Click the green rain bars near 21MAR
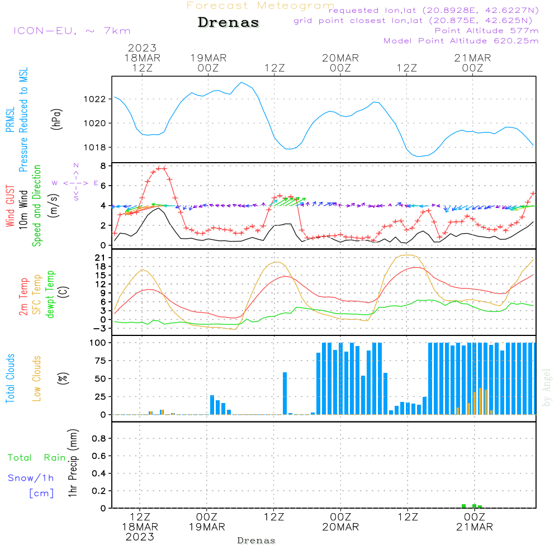Viewport: 559px width, 559px height. (474, 506)
